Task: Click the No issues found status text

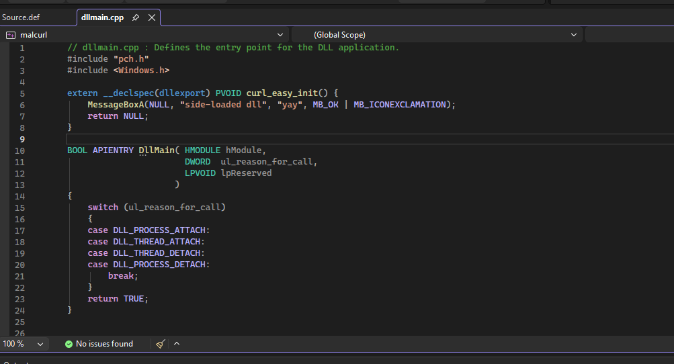Action: pyautogui.click(x=104, y=344)
